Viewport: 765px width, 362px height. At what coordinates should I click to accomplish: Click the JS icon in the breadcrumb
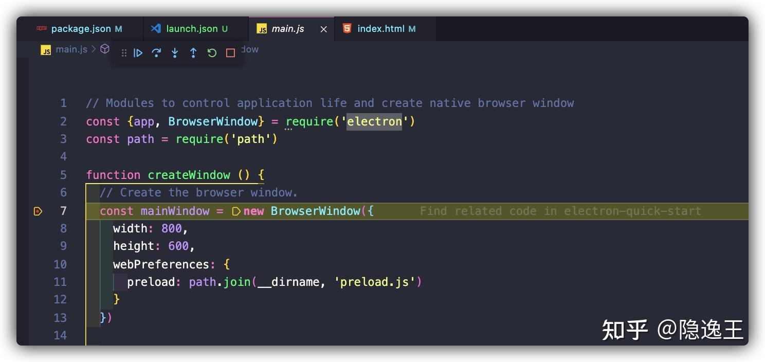pyautogui.click(x=46, y=50)
